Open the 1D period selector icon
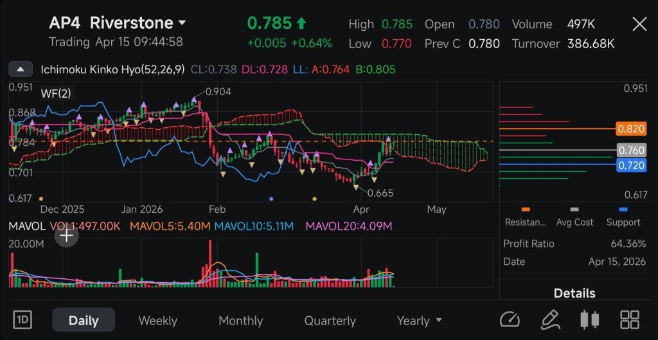The width and height of the screenshot is (658, 340). coord(22,320)
